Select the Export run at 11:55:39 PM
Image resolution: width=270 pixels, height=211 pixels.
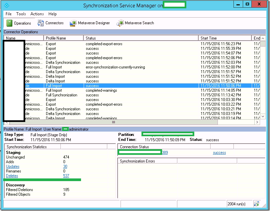(132, 49)
